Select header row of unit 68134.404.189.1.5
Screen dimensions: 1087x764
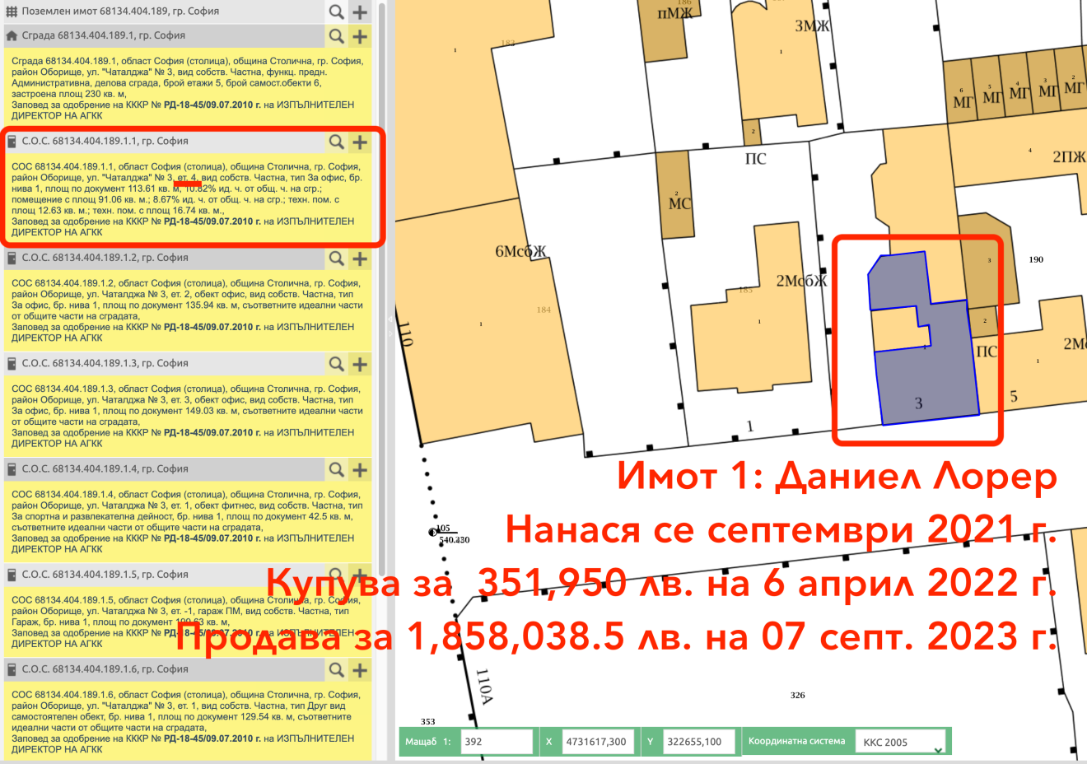click(x=165, y=575)
